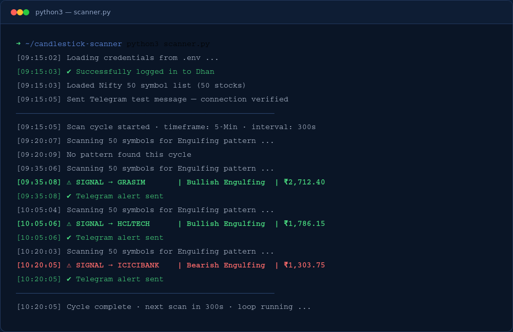Screen dimensions: 513x332
Task: Click the 10:05:04 scanning line
Action: [145, 210]
